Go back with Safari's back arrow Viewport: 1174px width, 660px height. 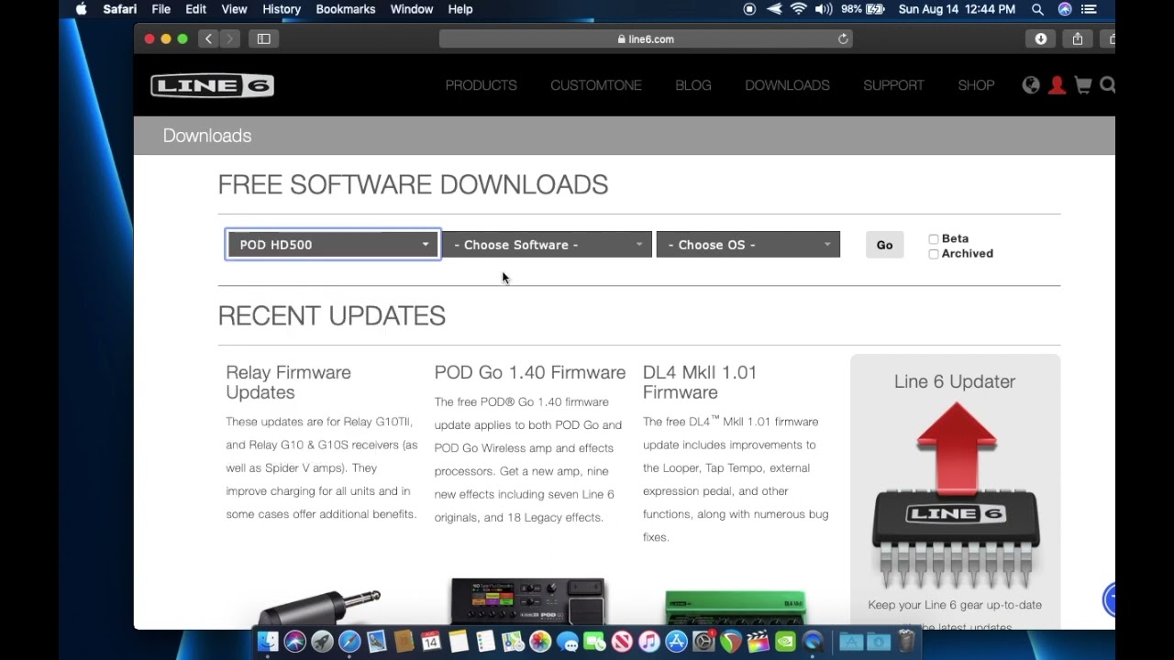209,38
